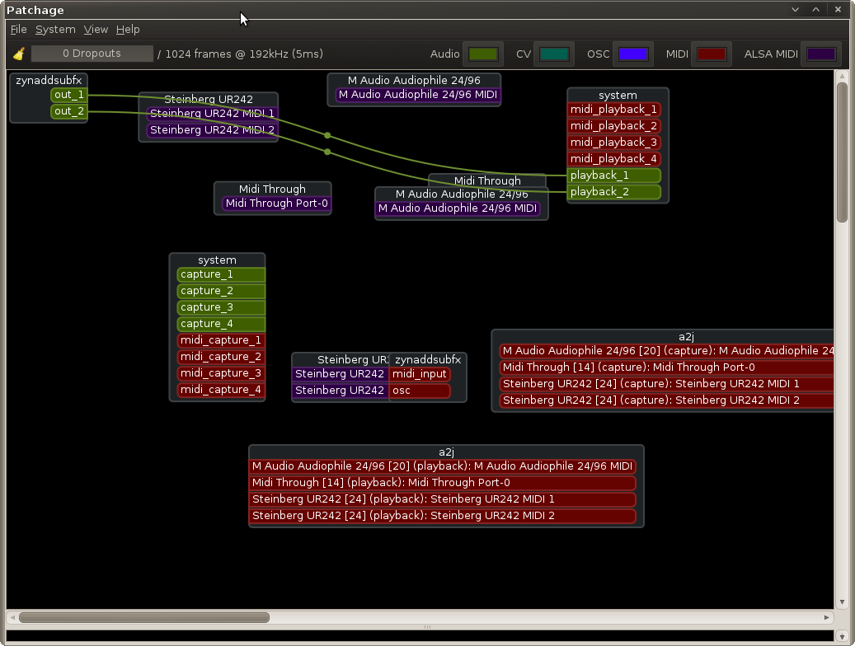Select the Midi Through Port-0 port
Screen dimensions: 855x646
pos(276,204)
